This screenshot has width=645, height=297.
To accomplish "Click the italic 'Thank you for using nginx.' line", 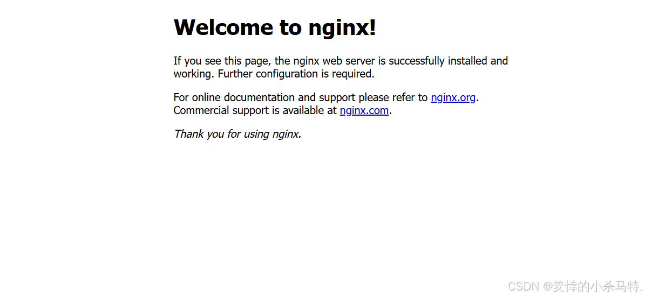I will pyautogui.click(x=237, y=134).
